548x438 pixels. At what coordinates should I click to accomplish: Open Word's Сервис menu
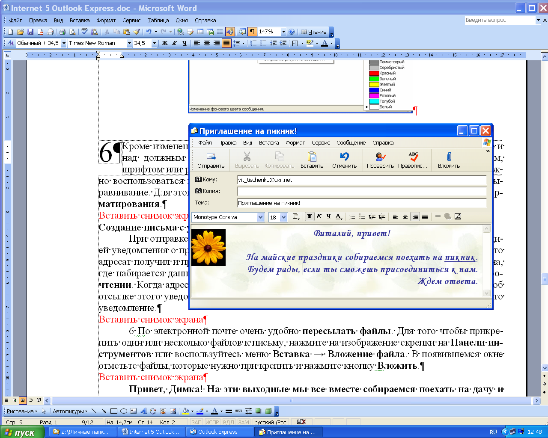point(131,20)
